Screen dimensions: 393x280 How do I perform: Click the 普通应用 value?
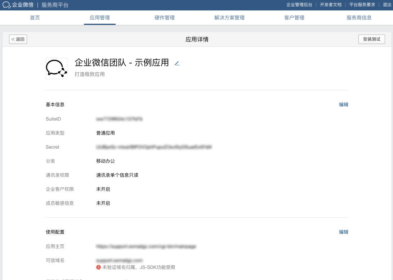pyautogui.click(x=106, y=133)
